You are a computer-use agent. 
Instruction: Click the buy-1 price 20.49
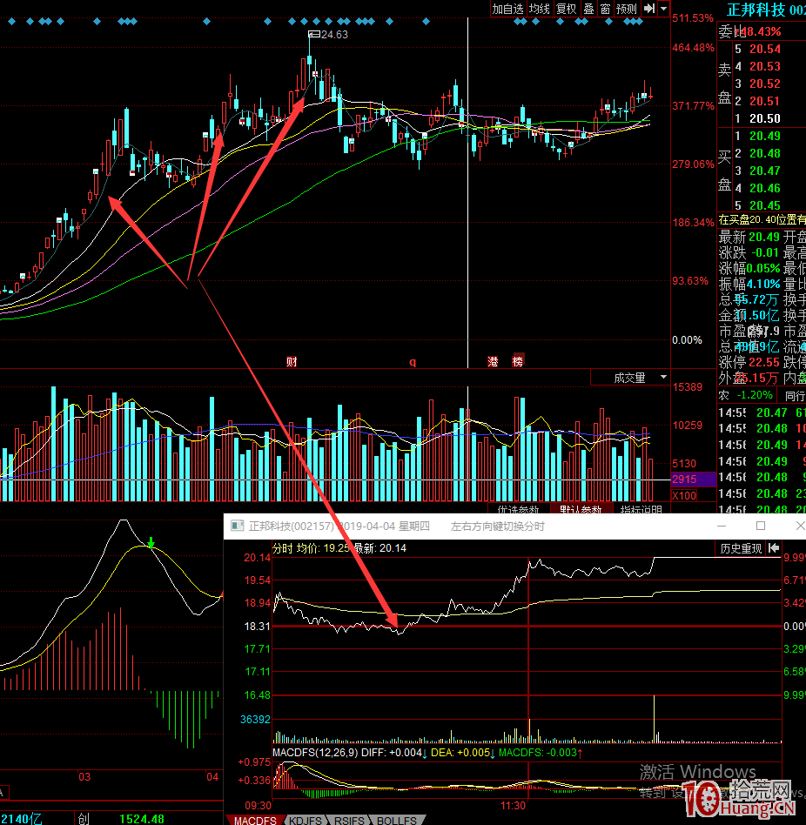(x=765, y=136)
